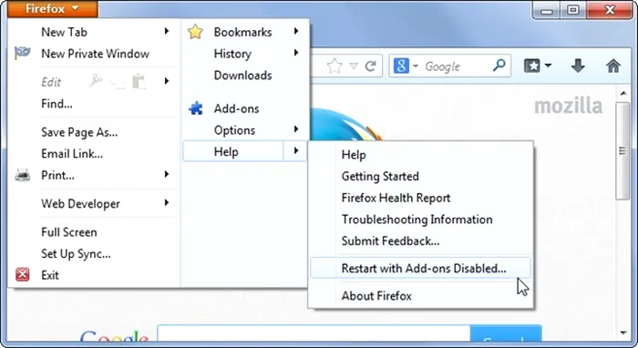The width and height of the screenshot is (638, 348).
Task: Click the New Private Window mask icon
Action: [23, 53]
